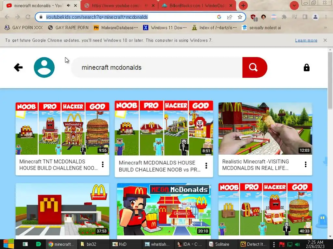
Task: Click the Google icon in address bar
Action: pyautogui.click(x=219, y=17)
